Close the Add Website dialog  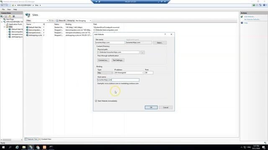[171, 34]
